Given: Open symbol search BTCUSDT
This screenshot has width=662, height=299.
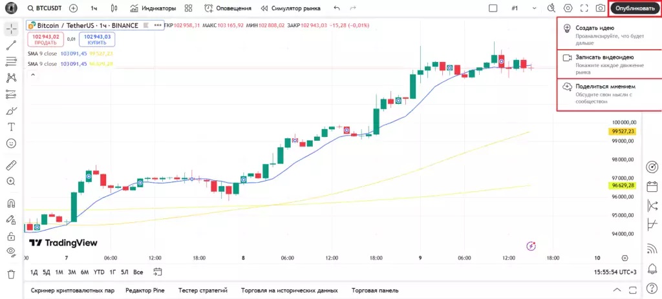Looking at the screenshot, I should 43,8.
